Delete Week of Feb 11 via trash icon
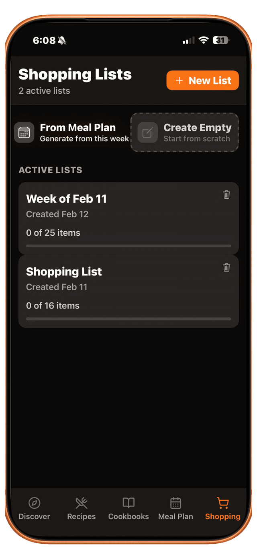 (226, 195)
